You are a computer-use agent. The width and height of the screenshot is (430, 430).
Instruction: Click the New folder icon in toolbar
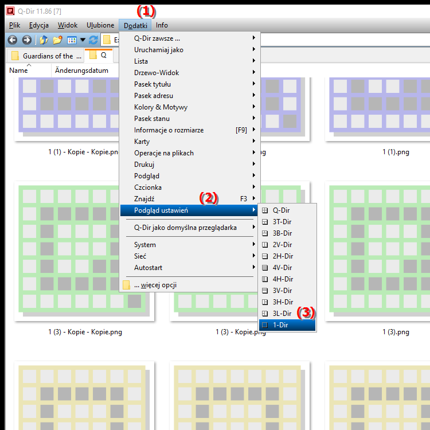(57, 40)
